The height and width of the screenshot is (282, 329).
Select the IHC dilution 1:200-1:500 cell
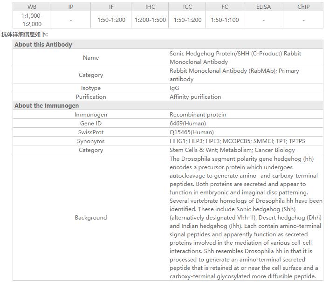(x=150, y=20)
